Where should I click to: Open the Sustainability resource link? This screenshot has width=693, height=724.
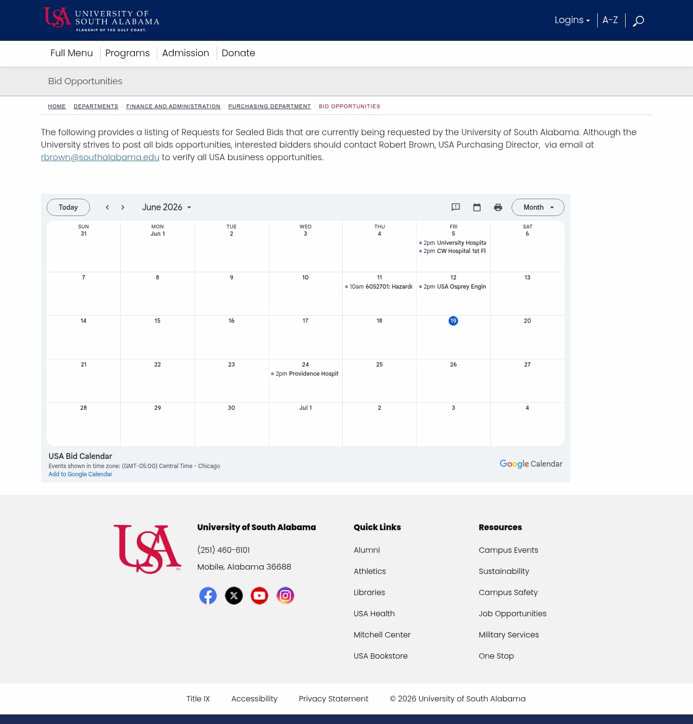(x=504, y=571)
